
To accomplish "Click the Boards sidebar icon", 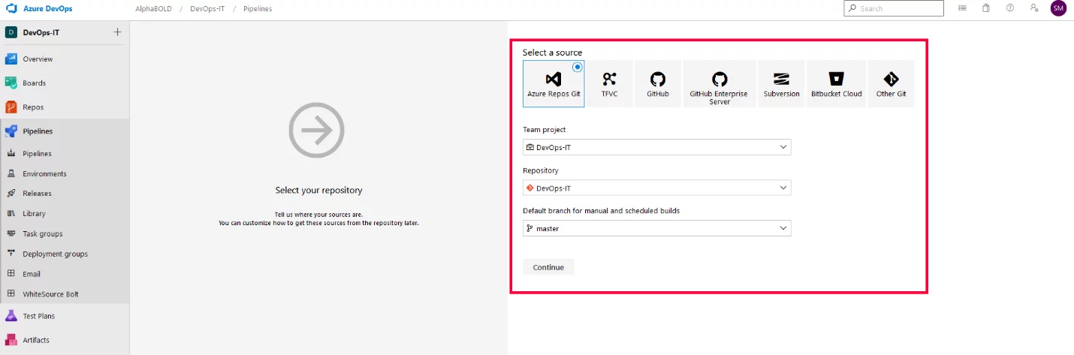I will [x=11, y=83].
